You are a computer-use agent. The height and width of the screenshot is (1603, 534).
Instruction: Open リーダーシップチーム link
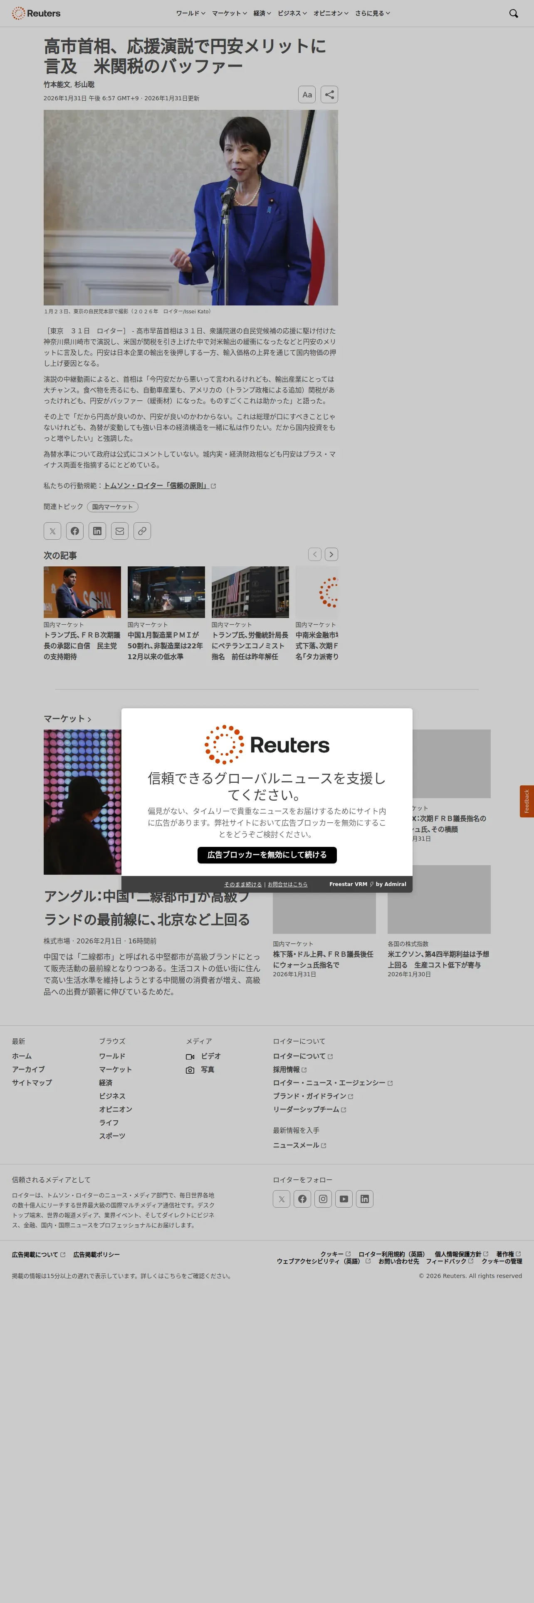tap(309, 1109)
